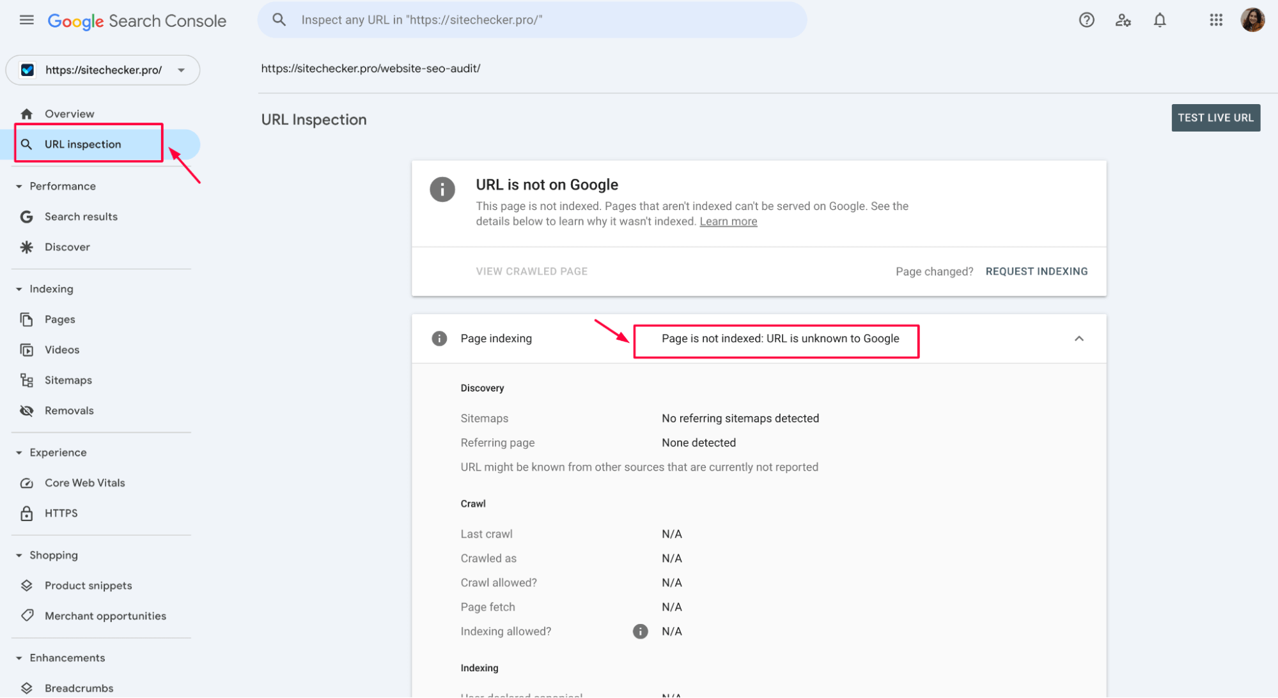Click the info icon next to Indexing allowed

(x=640, y=632)
